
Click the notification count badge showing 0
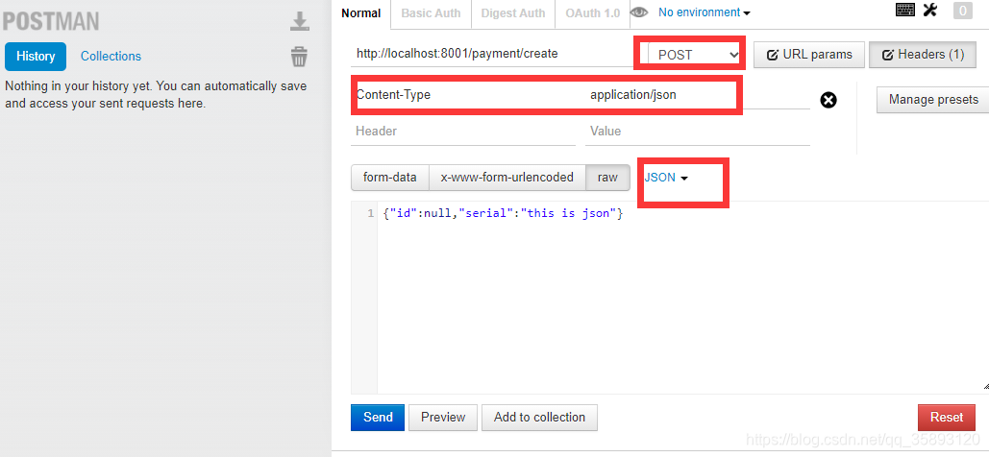pyautogui.click(x=962, y=11)
